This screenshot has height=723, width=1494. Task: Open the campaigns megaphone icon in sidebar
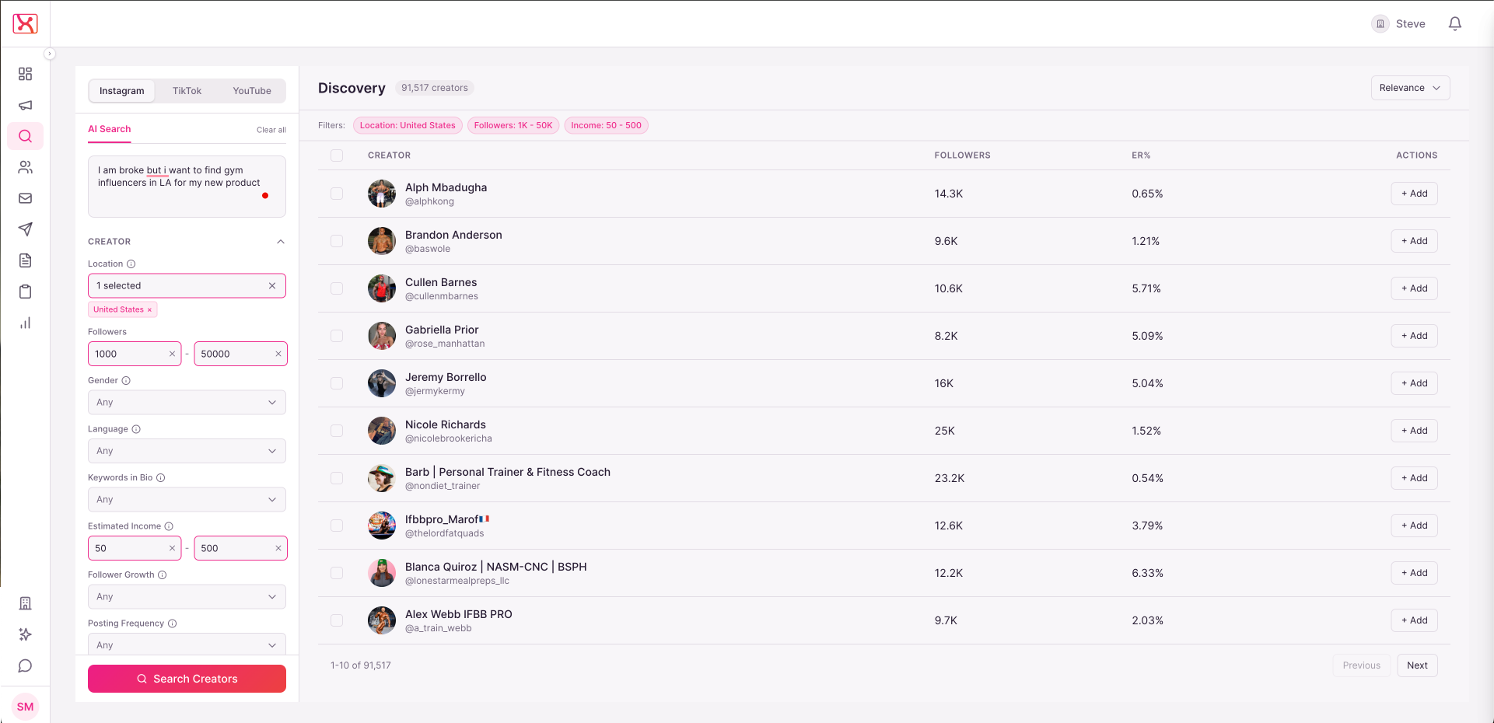coord(25,105)
